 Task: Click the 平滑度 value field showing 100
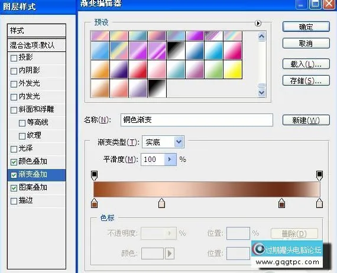point(153,160)
